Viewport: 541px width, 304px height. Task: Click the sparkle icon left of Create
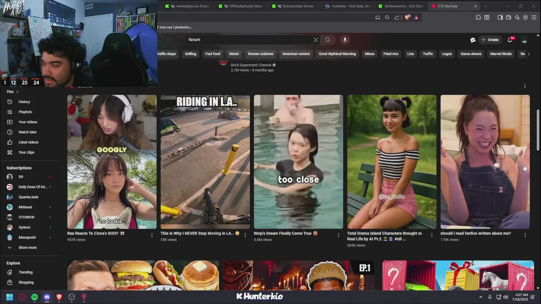coord(473,40)
